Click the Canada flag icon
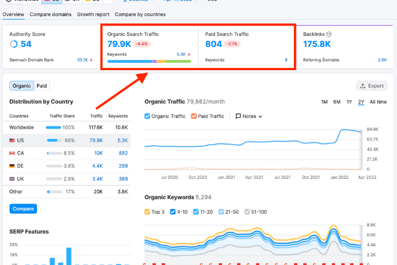397x265 pixels. [13, 153]
